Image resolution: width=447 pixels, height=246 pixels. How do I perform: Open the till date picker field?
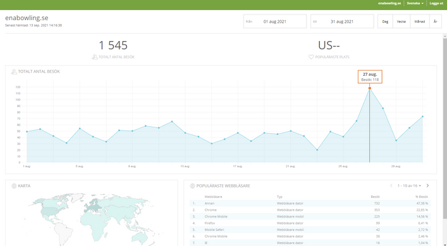[x=342, y=21]
